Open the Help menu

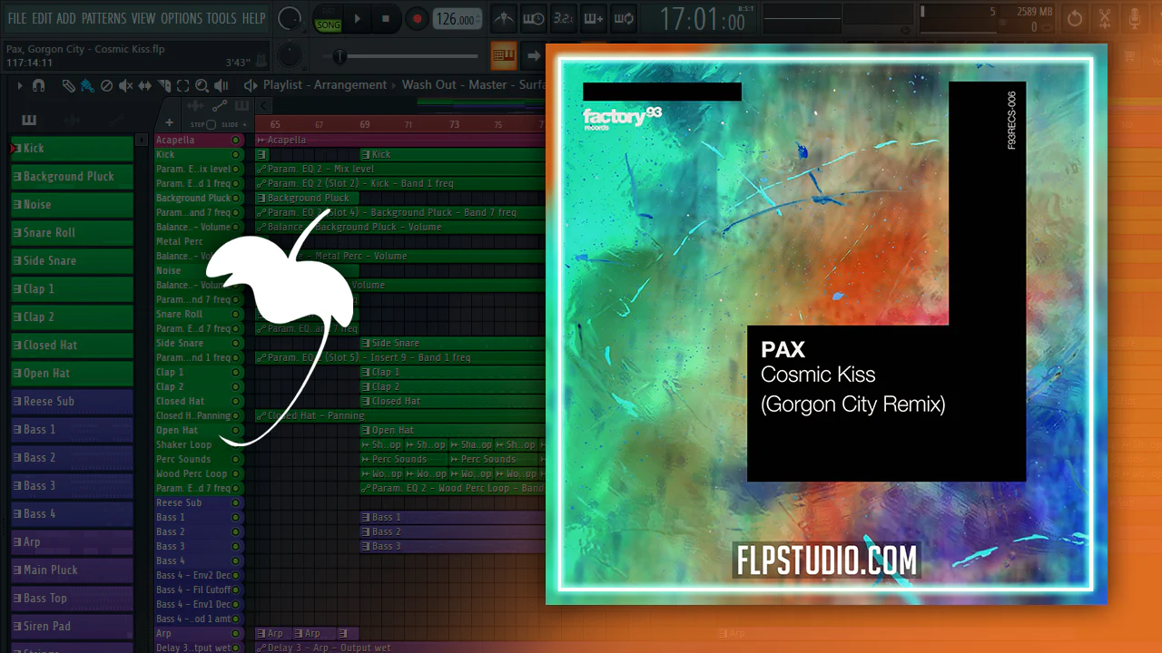[254, 18]
